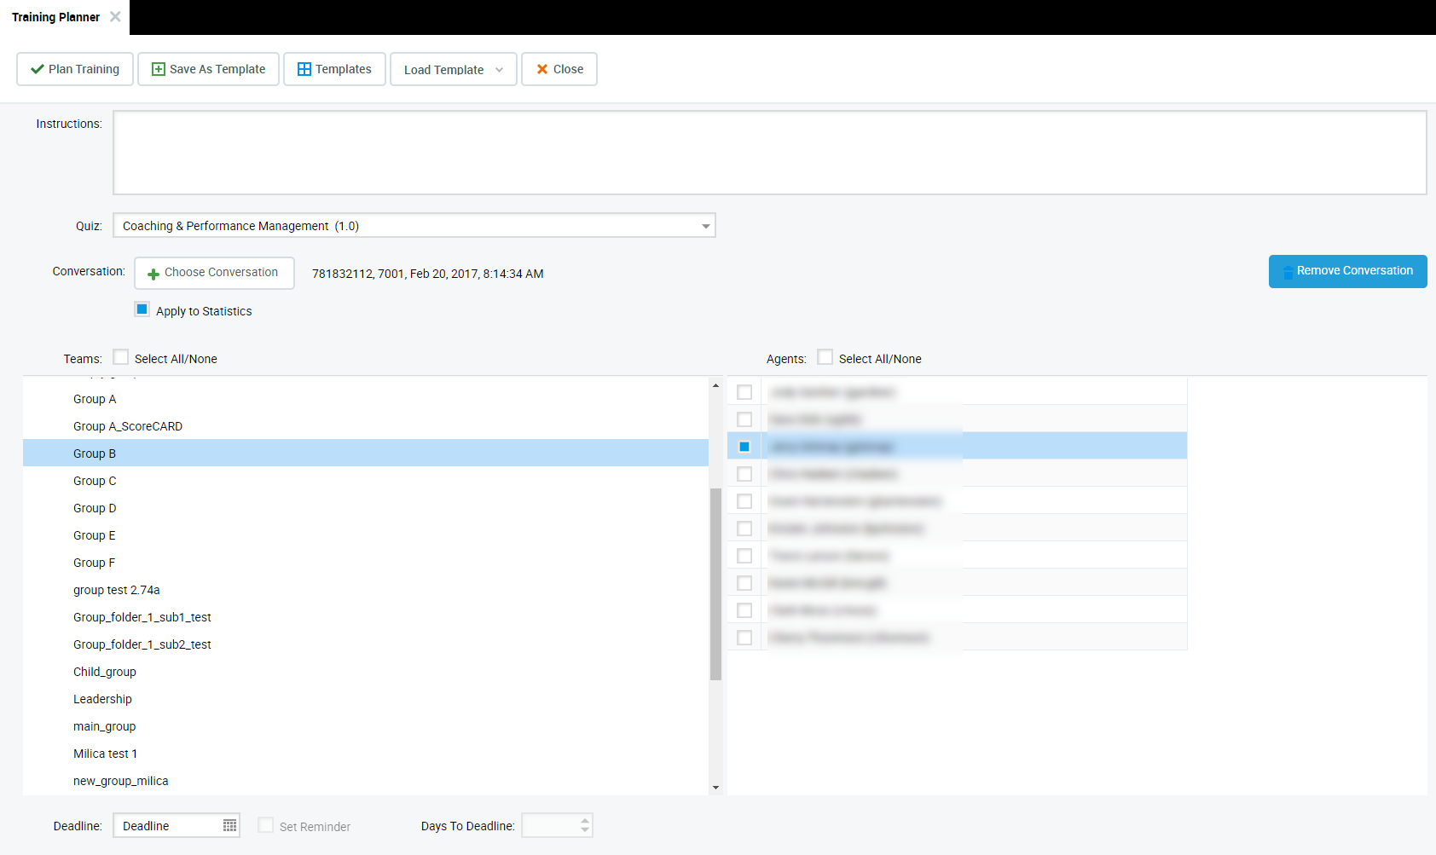Screen dimensions: 1436x855
Task: Click the Teams list scrollbar thumb
Action: click(715, 584)
